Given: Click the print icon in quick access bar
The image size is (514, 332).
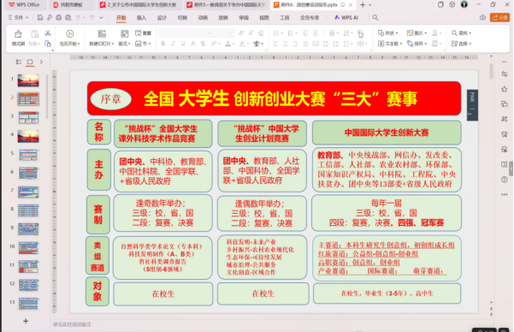Looking at the screenshot, I should tap(59, 18).
